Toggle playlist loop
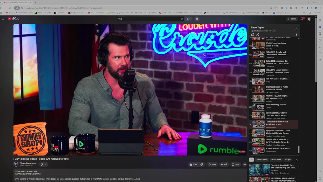The image size is (323, 182). pos(253,35)
